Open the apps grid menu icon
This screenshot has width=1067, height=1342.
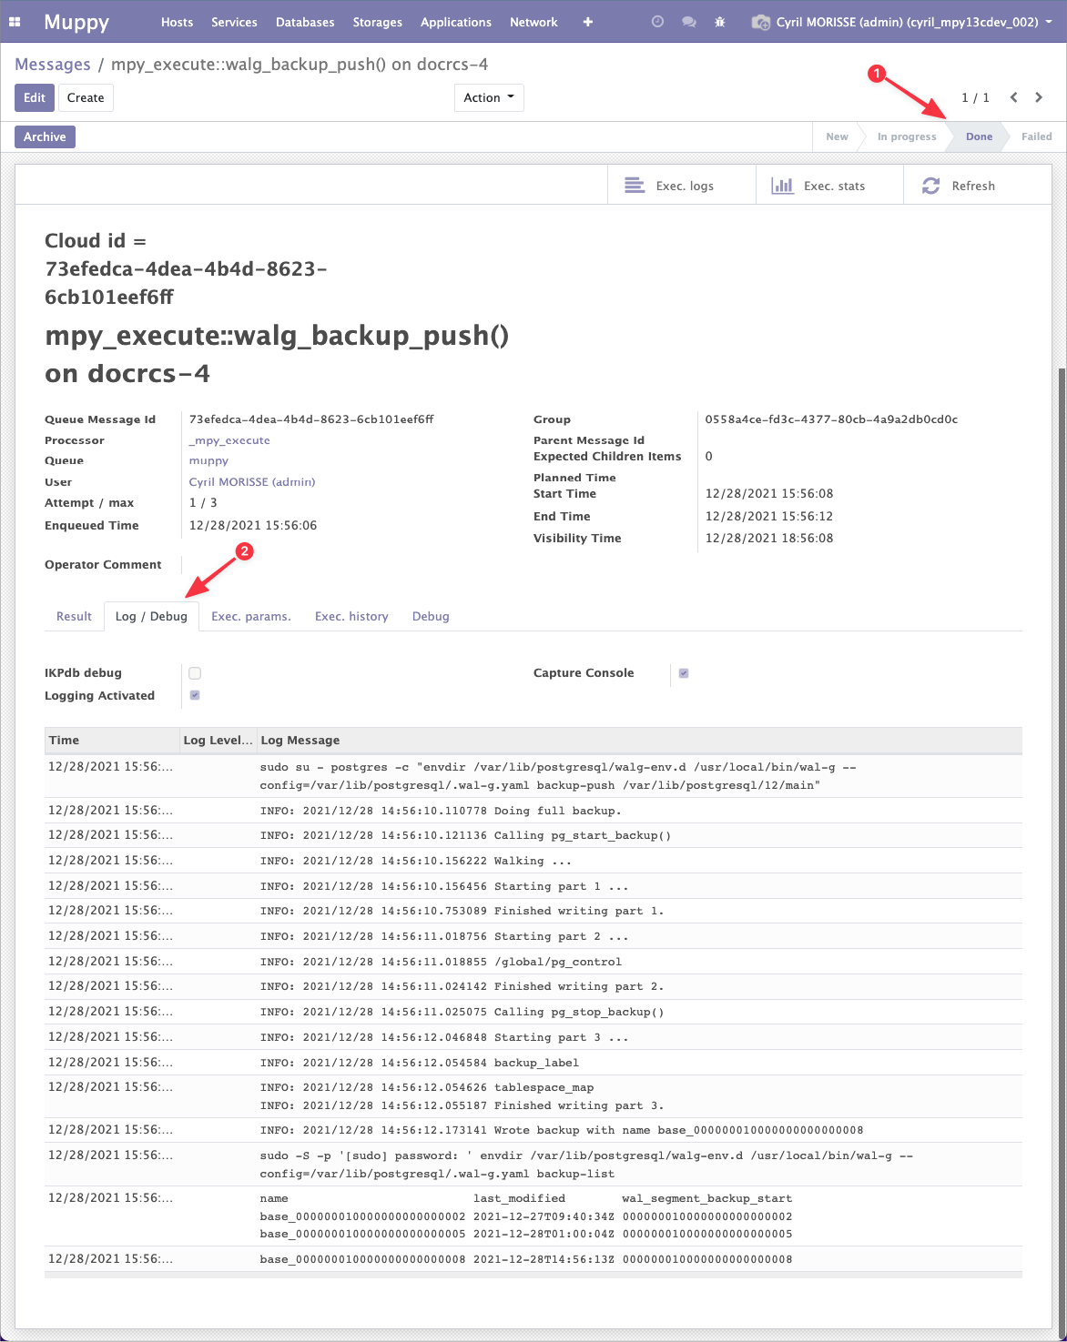tap(15, 22)
